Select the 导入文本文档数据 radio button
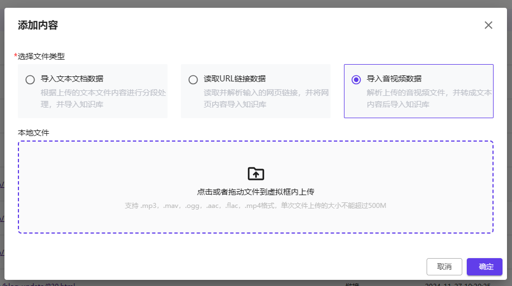This screenshot has height=286, width=512. [x=30, y=80]
